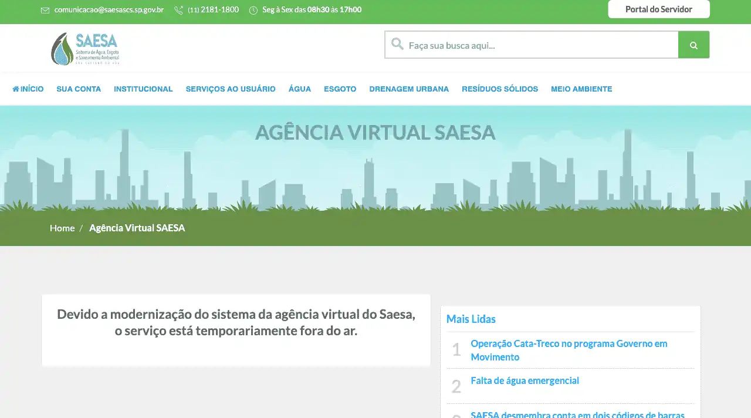Expand the ÁGUA navigation menu
The image size is (751, 418).
[x=299, y=89]
